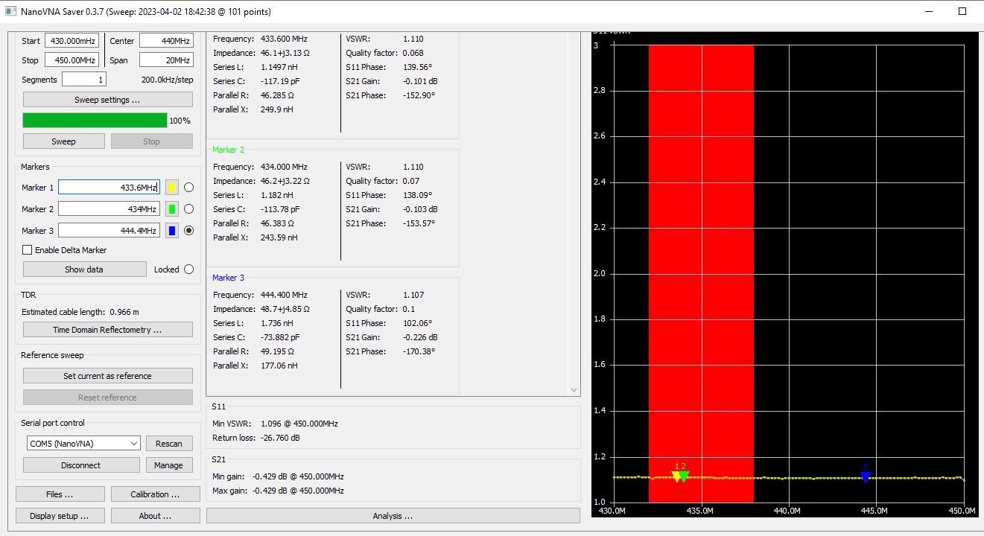
Task: Click the blue Marker 3 triangle on chart
Action: 865,477
